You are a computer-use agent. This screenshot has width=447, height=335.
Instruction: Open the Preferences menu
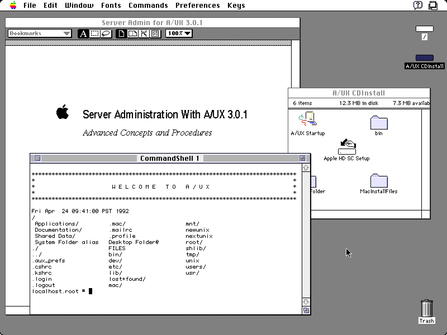coord(198,6)
